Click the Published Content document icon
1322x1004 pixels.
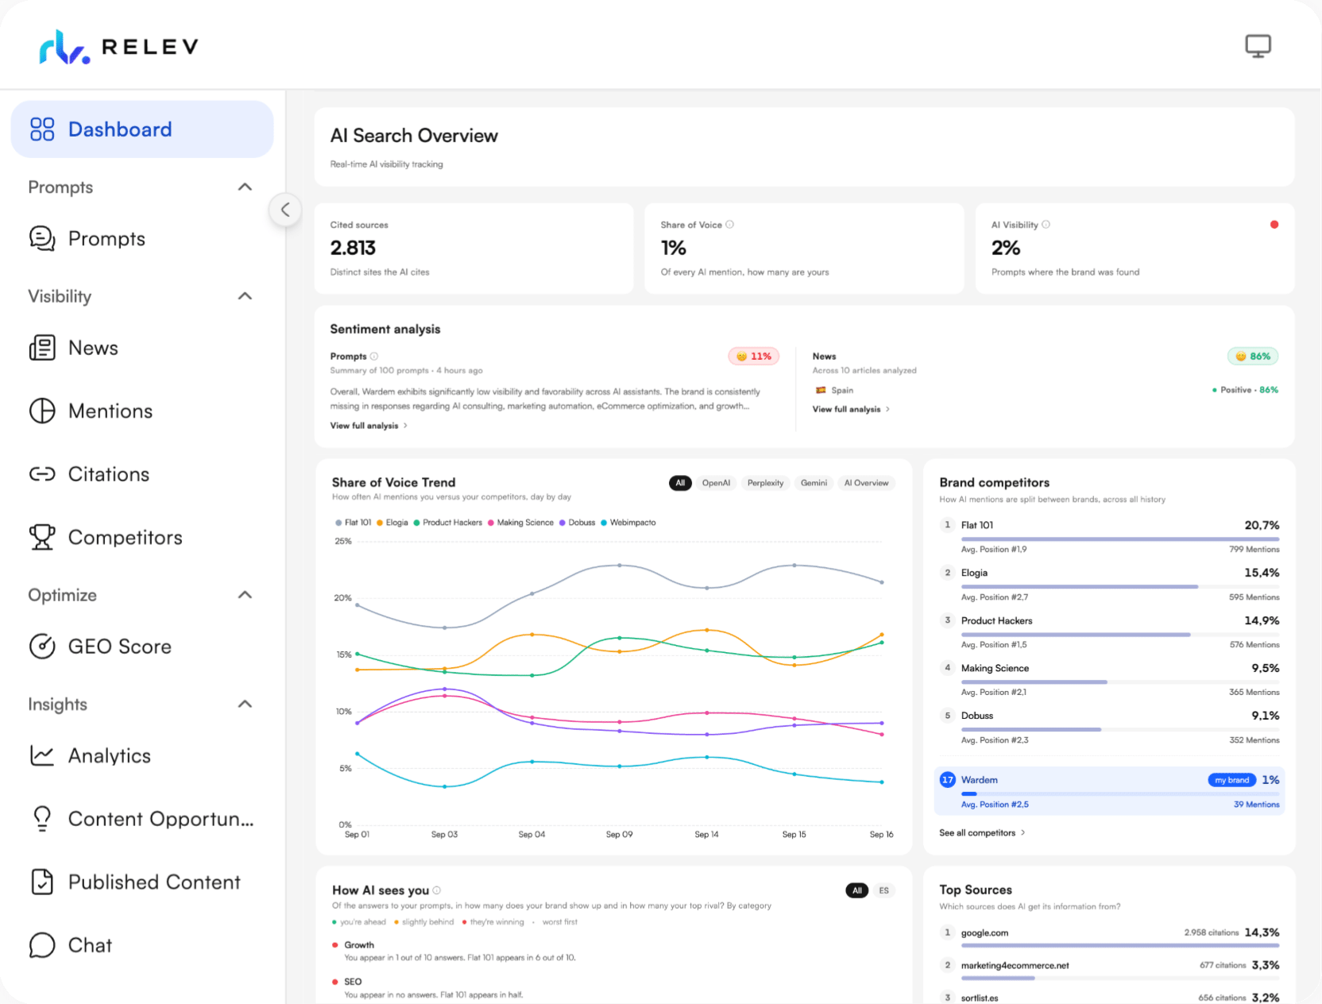[x=42, y=882]
